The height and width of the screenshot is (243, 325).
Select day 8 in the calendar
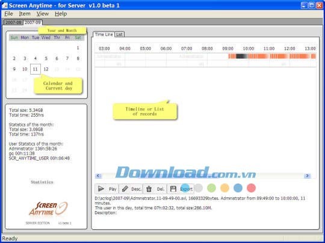[78, 58]
